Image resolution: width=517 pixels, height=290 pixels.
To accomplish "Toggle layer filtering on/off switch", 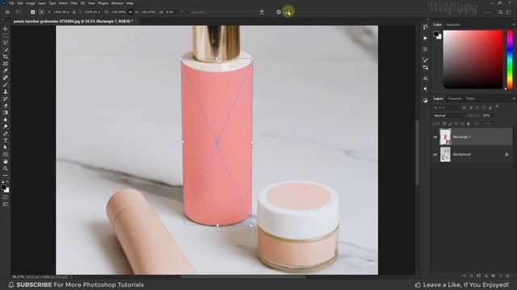I will [498, 107].
